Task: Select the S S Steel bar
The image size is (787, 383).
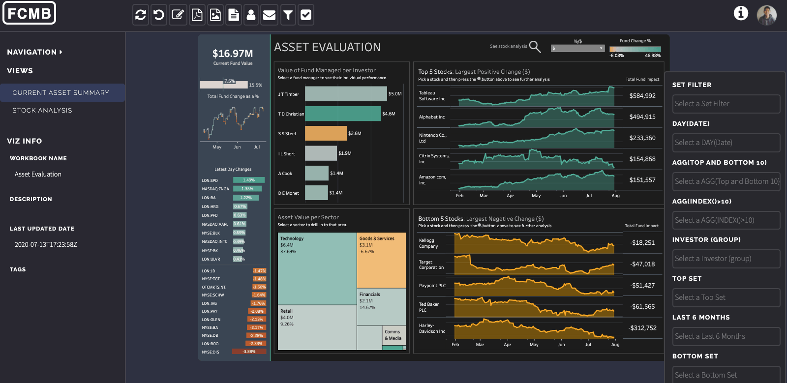Action: pyautogui.click(x=326, y=133)
